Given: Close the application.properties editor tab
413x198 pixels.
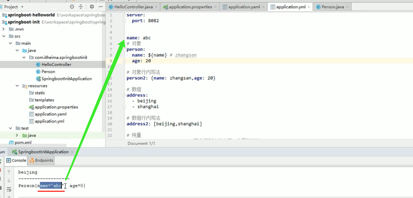Looking at the screenshot, I should click(x=216, y=7).
